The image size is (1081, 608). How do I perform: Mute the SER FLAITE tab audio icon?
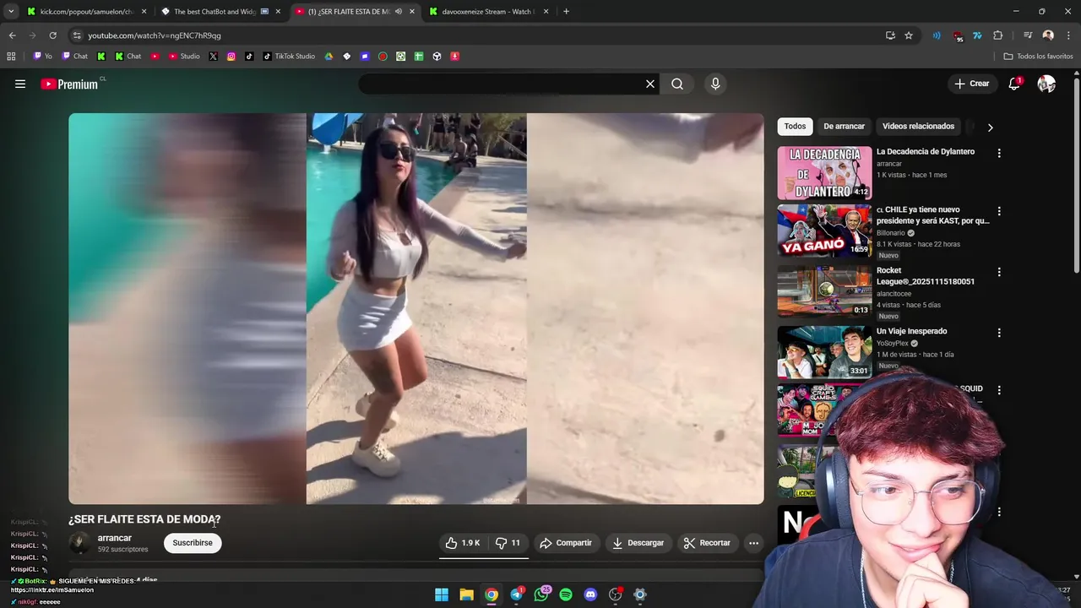(x=398, y=12)
